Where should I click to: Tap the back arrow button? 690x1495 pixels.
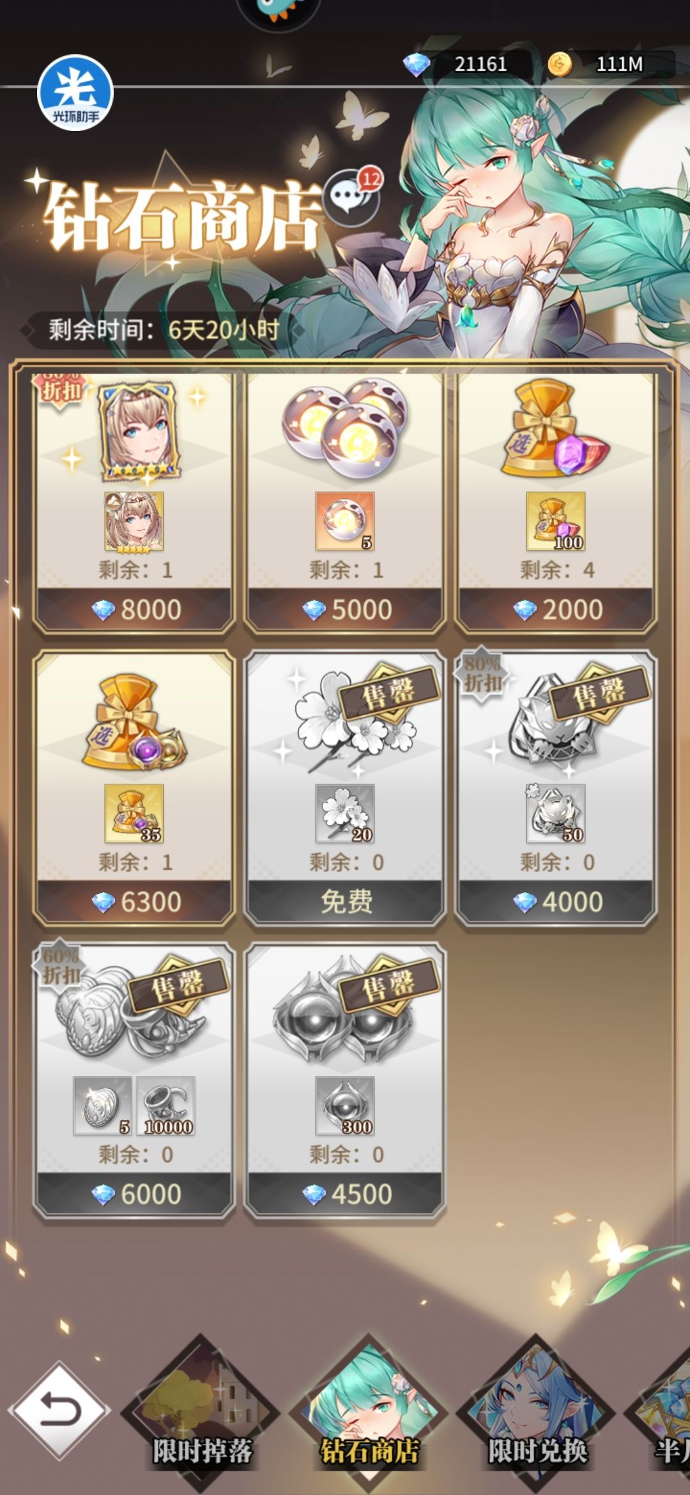pyautogui.click(x=59, y=1411)
